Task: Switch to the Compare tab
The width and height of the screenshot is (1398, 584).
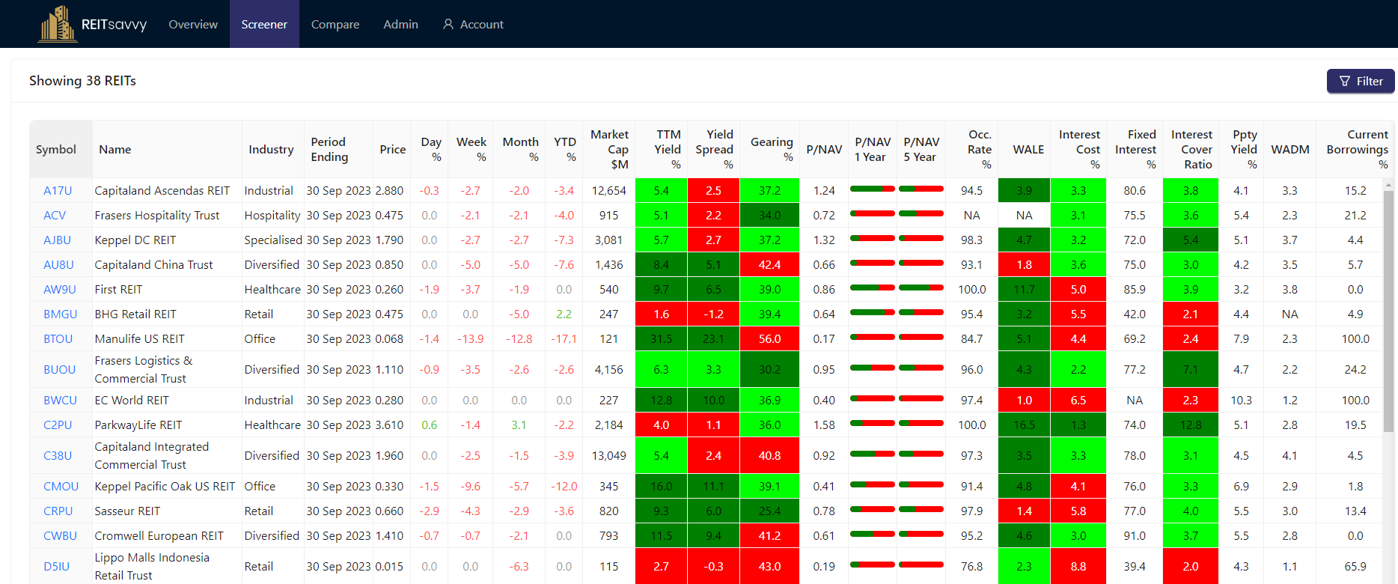Action: pyautogui.click(x=335, y=25)
